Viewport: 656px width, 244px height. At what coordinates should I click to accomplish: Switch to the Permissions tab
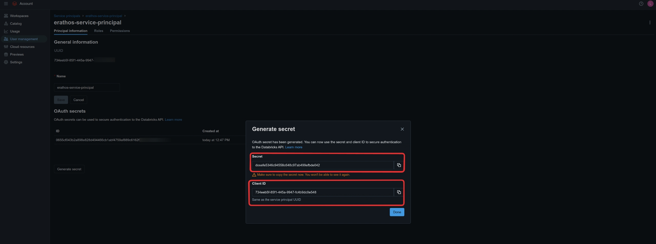(x=120, y=31)
